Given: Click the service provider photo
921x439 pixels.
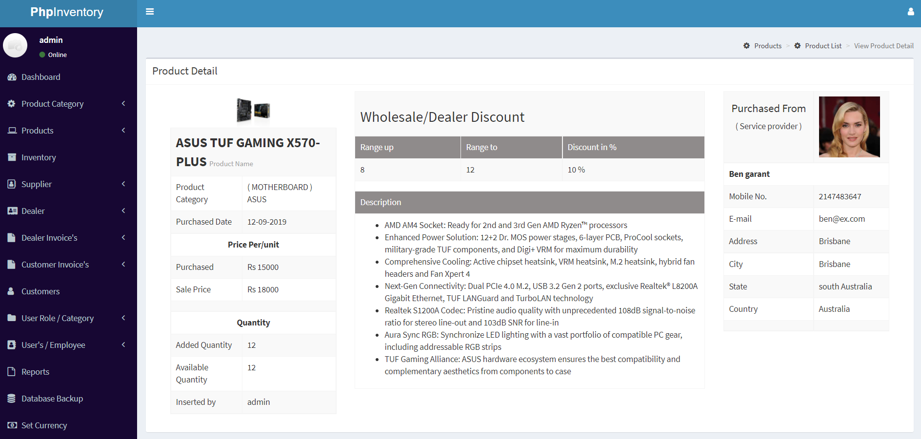Looking at the screenshot, I should point(849,127).
